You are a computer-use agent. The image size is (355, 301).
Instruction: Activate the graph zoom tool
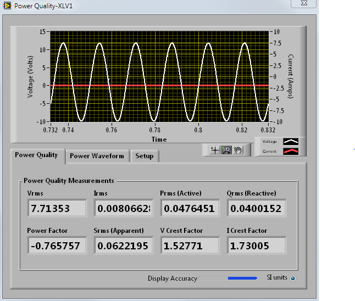226,150
